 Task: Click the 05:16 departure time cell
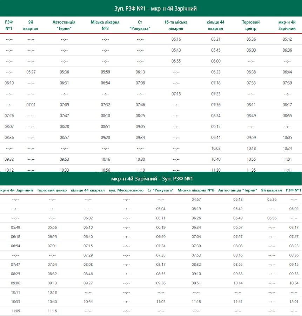[x=176, y=39]
